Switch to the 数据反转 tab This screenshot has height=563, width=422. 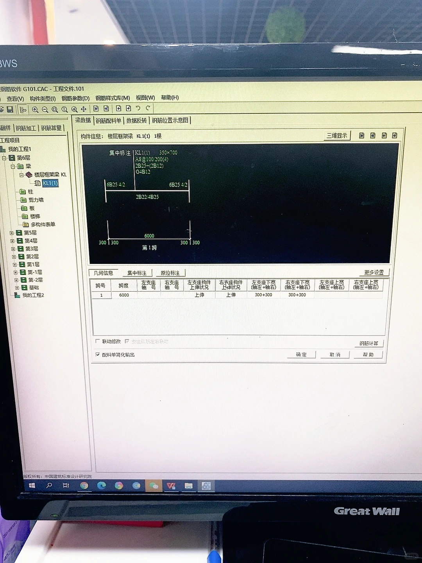[136, 120]
